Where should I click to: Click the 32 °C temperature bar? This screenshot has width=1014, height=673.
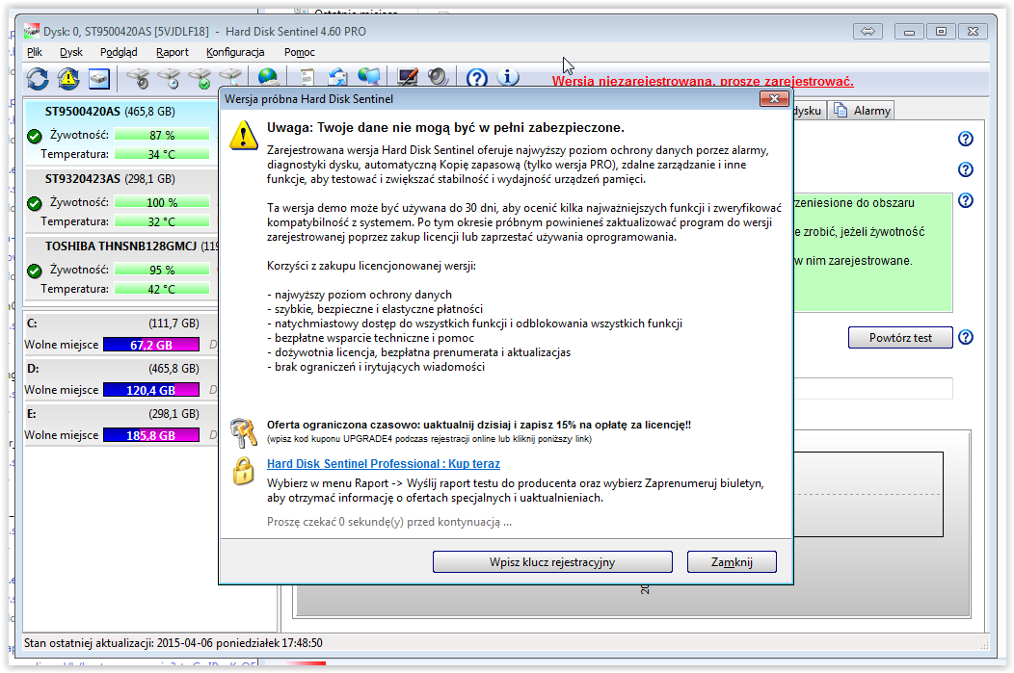(162, 221)
